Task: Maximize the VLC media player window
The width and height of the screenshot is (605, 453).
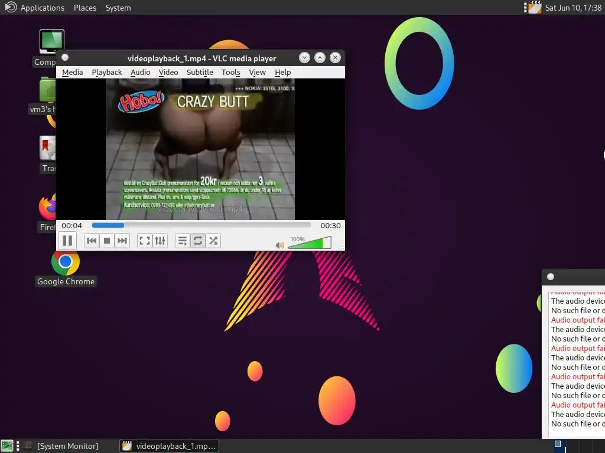Action: (x=320, y=58)
